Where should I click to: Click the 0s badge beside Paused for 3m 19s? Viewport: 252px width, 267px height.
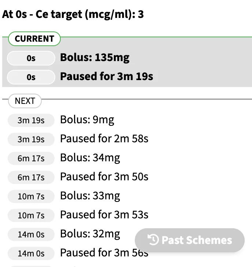coord(31,77)
